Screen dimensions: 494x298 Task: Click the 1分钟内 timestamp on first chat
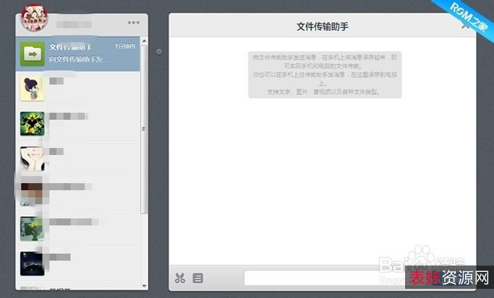125,46
